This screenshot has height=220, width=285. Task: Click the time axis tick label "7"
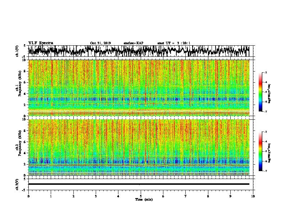click(186, 196)
